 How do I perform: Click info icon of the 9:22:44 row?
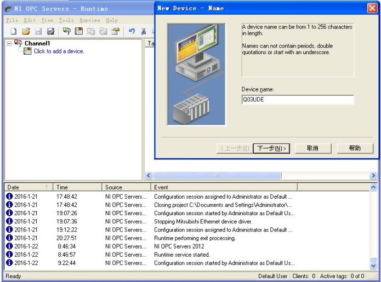9,263
